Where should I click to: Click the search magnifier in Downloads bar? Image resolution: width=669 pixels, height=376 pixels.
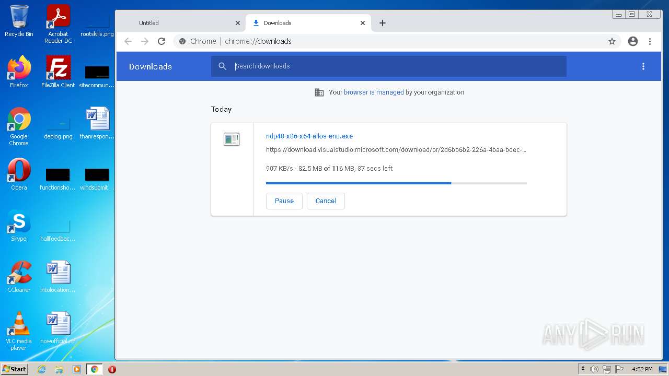pos(223,66)
